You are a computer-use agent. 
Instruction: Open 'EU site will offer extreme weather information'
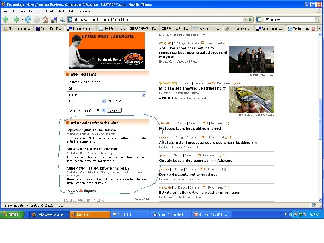[x=200, y=193]
